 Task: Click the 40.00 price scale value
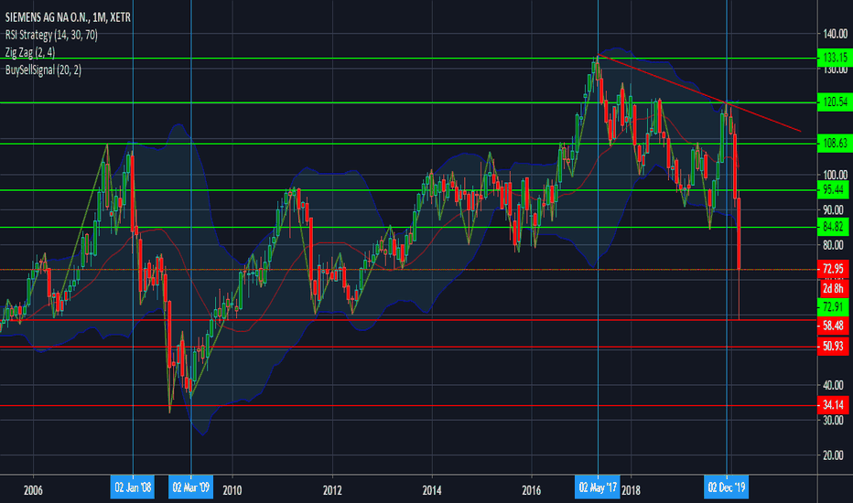point(835,385)
